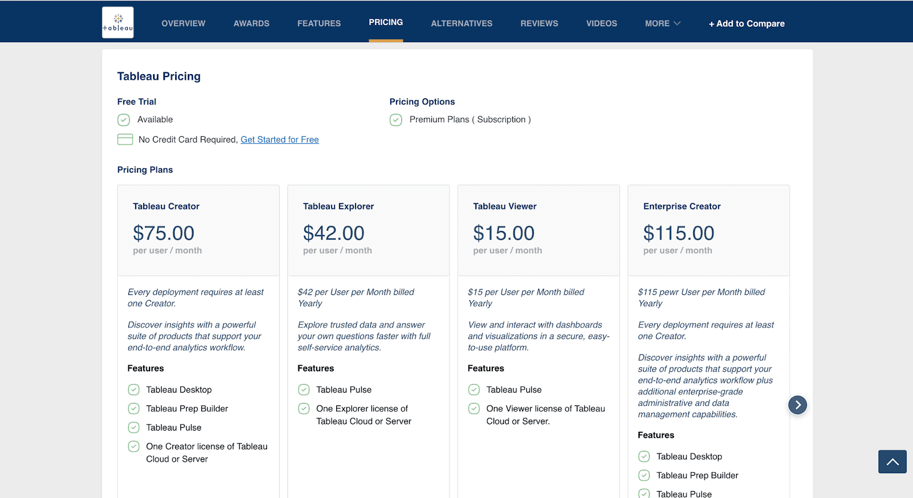
Task: Click the $15.00 price
Action: coord(504,233)
